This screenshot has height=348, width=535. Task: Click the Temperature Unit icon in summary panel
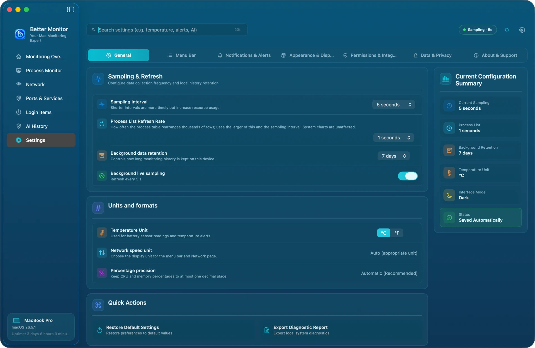[449, 173]
